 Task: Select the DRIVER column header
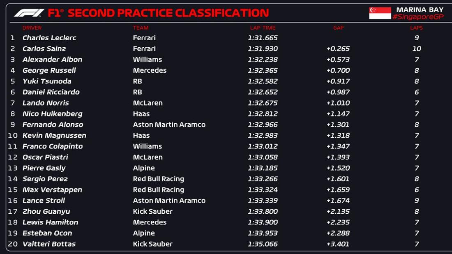click(32, 28)
